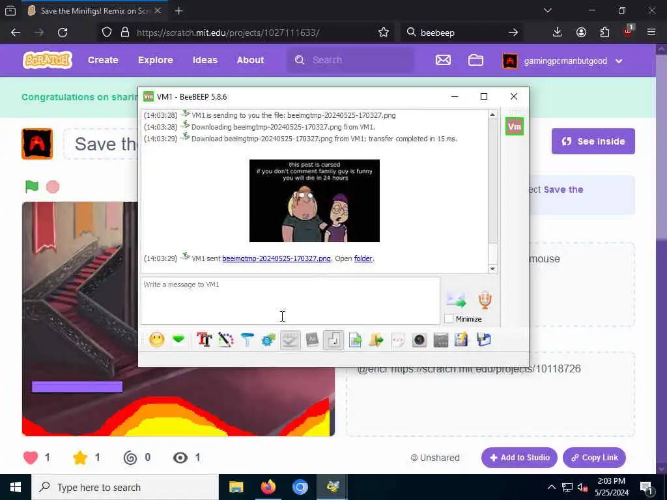The height and width of the screenshot is (500, 667).
Task: Click the Copy Link button
Action: click(x=594, y=458)
